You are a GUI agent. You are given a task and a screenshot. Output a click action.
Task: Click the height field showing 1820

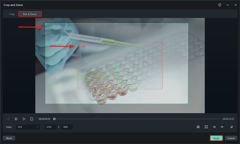[67, 127]
